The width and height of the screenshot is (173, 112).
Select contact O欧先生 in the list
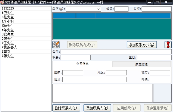pyautogui.click(x=26, y=34)
